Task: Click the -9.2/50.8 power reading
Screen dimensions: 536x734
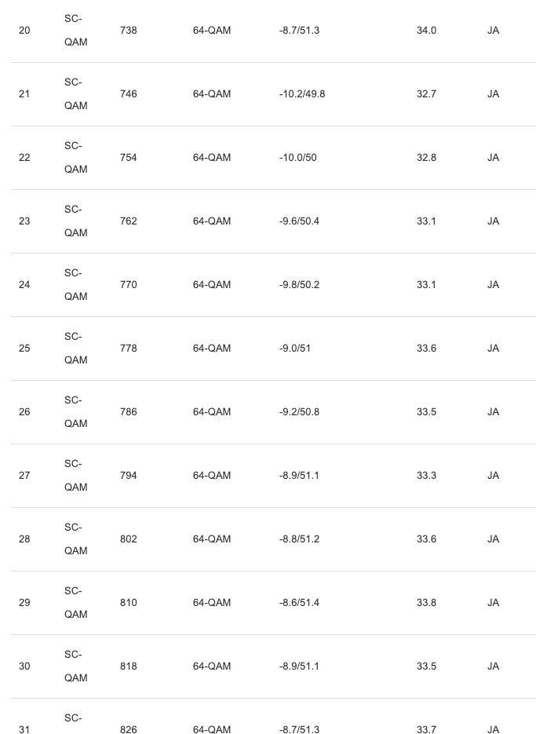Action: pyautogui.click(x=299, y=412)
